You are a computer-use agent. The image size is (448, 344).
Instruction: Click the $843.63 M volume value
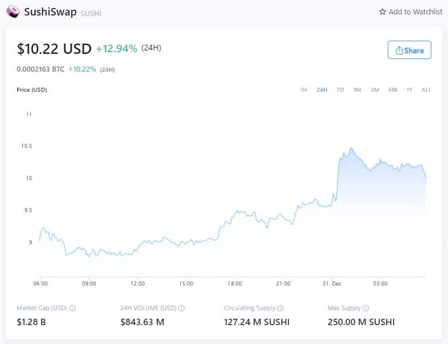click(142, 322)
